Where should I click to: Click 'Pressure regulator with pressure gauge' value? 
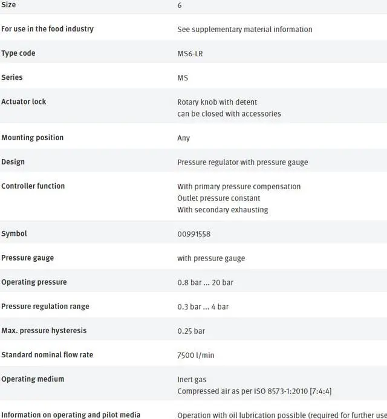pyautogui.click(x=242, y=162)
